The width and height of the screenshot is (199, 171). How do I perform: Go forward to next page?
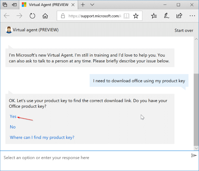tap(19, 16)
